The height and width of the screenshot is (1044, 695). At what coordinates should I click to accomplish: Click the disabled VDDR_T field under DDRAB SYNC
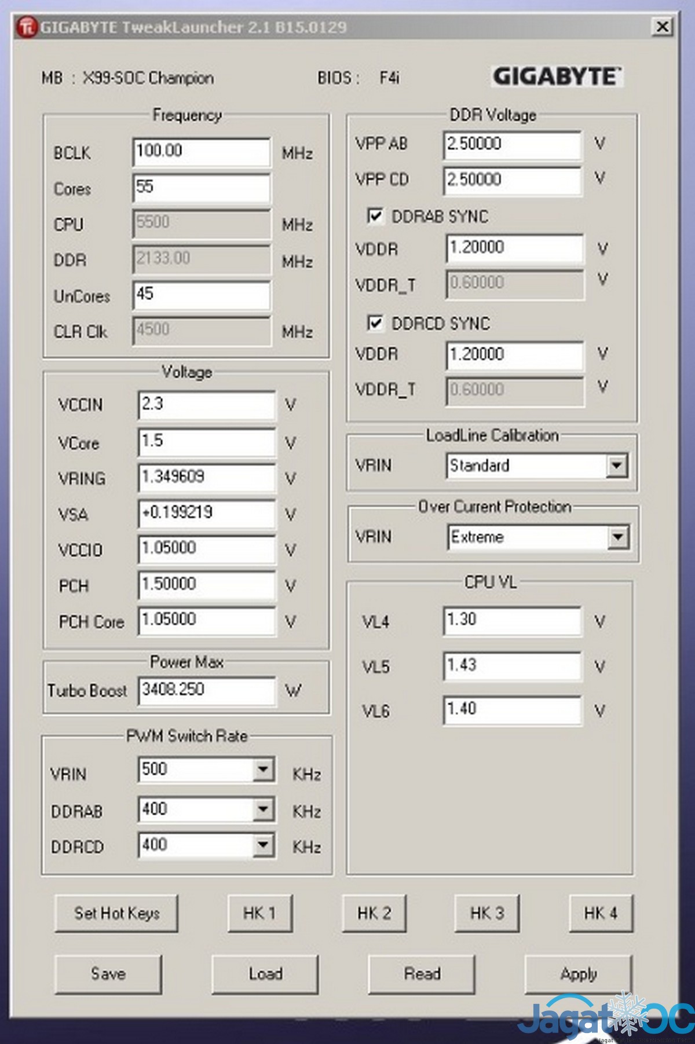pos(515,284)
